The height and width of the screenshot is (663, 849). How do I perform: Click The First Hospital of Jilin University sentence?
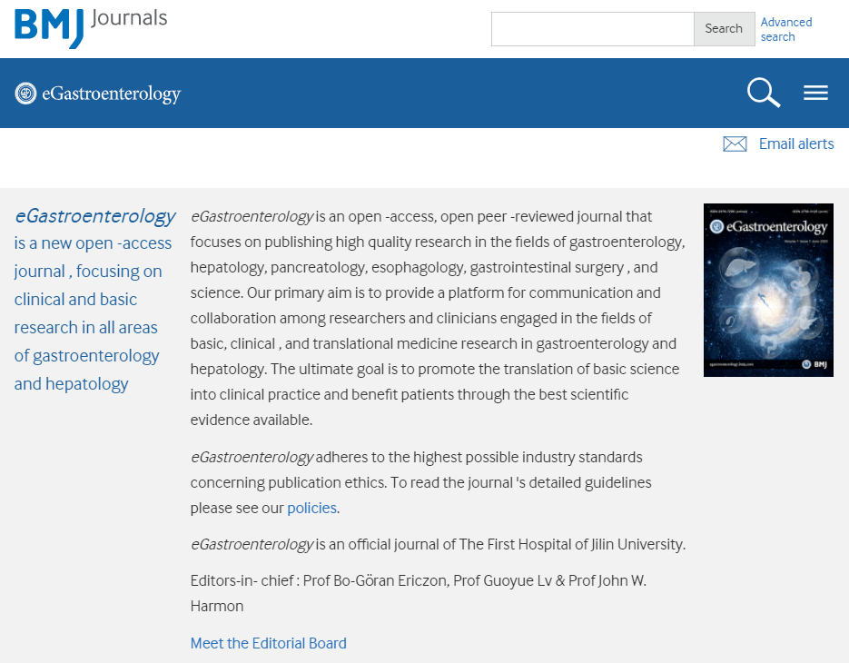click(438, 545)
